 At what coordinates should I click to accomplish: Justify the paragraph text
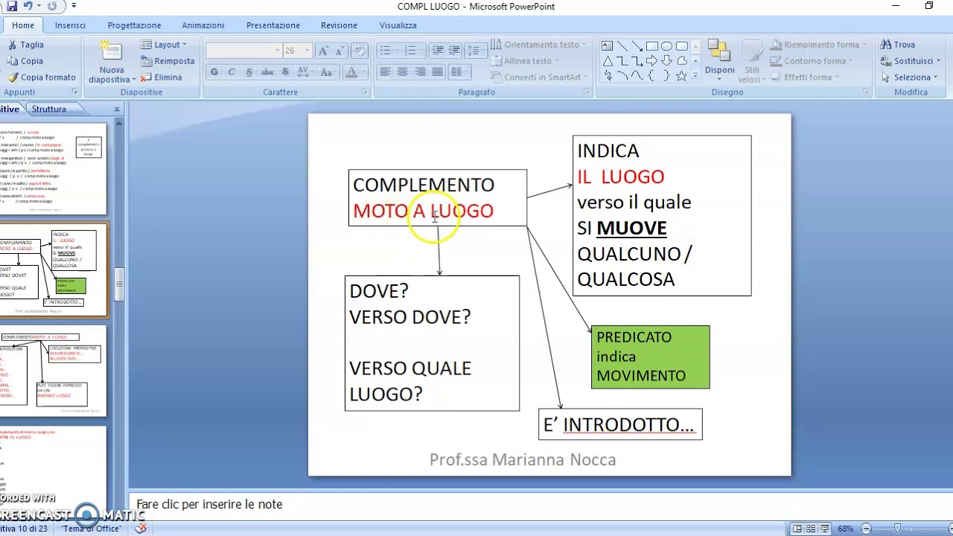click(438, 72)
